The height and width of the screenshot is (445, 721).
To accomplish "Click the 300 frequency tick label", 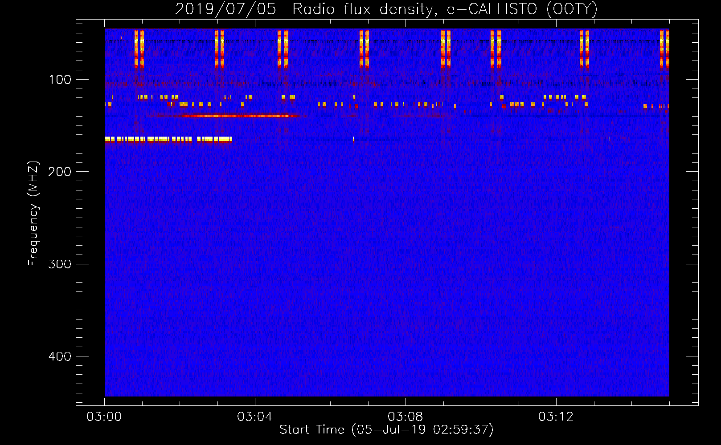I will point(60,264).
